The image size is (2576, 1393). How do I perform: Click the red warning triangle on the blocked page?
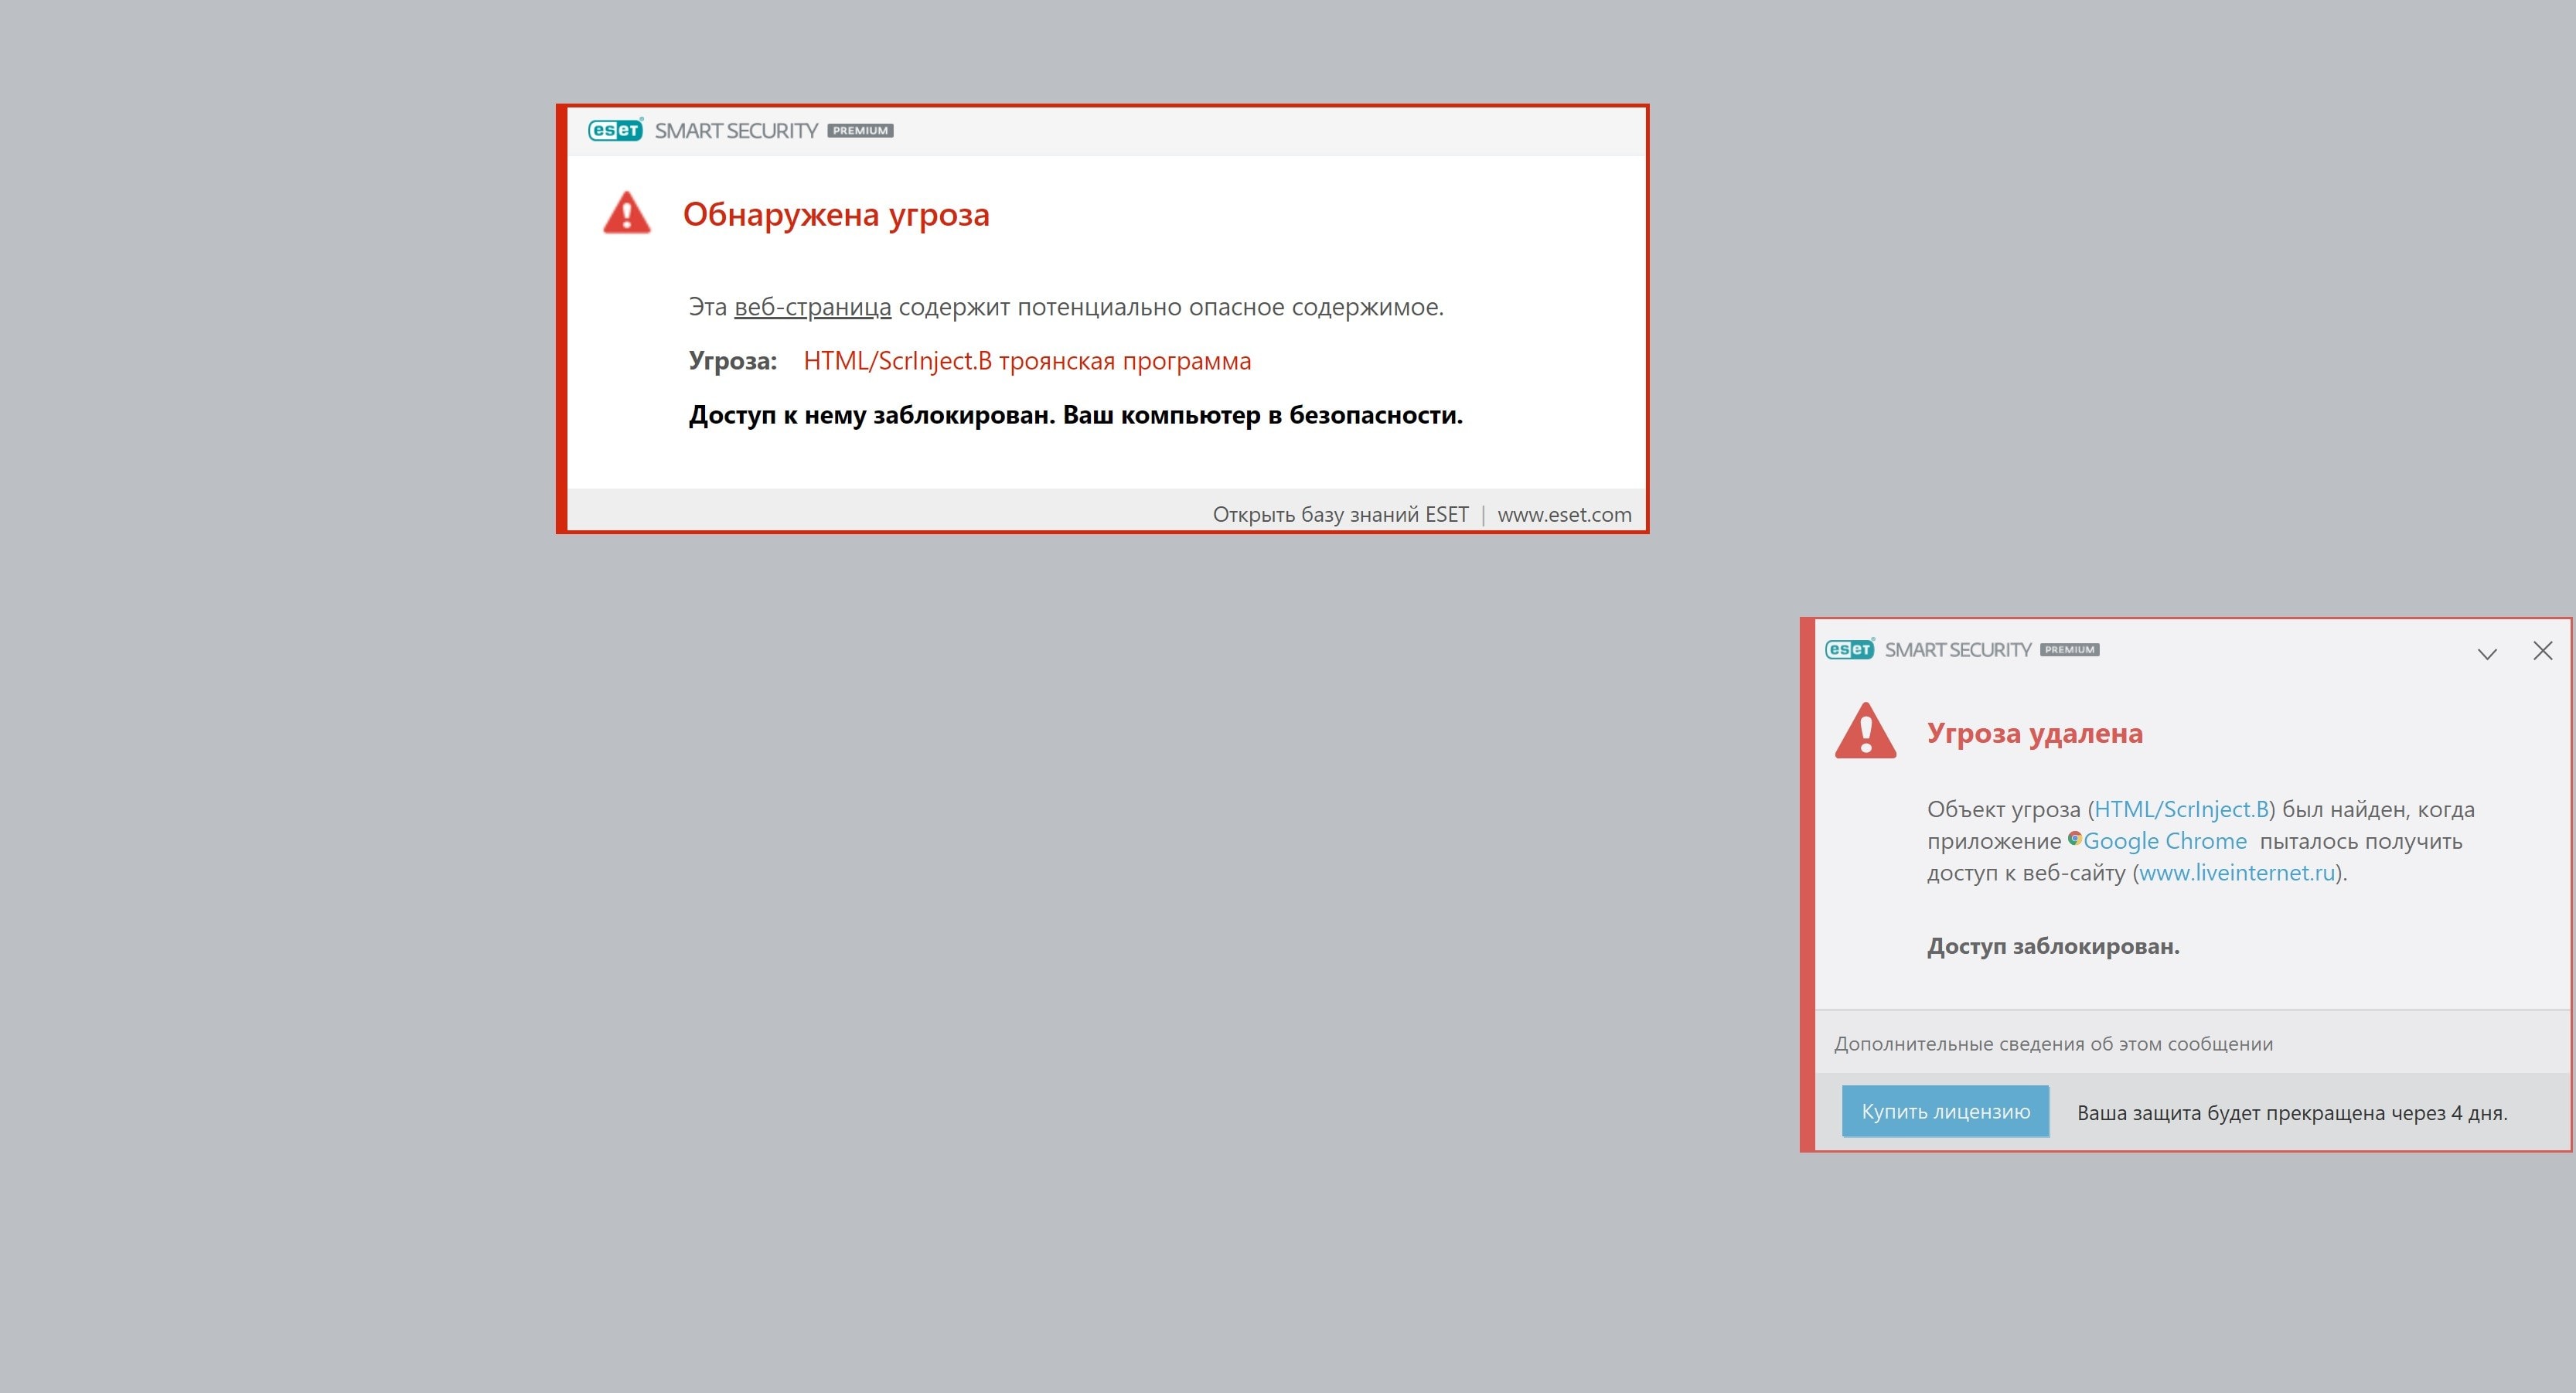pos(627,214)
